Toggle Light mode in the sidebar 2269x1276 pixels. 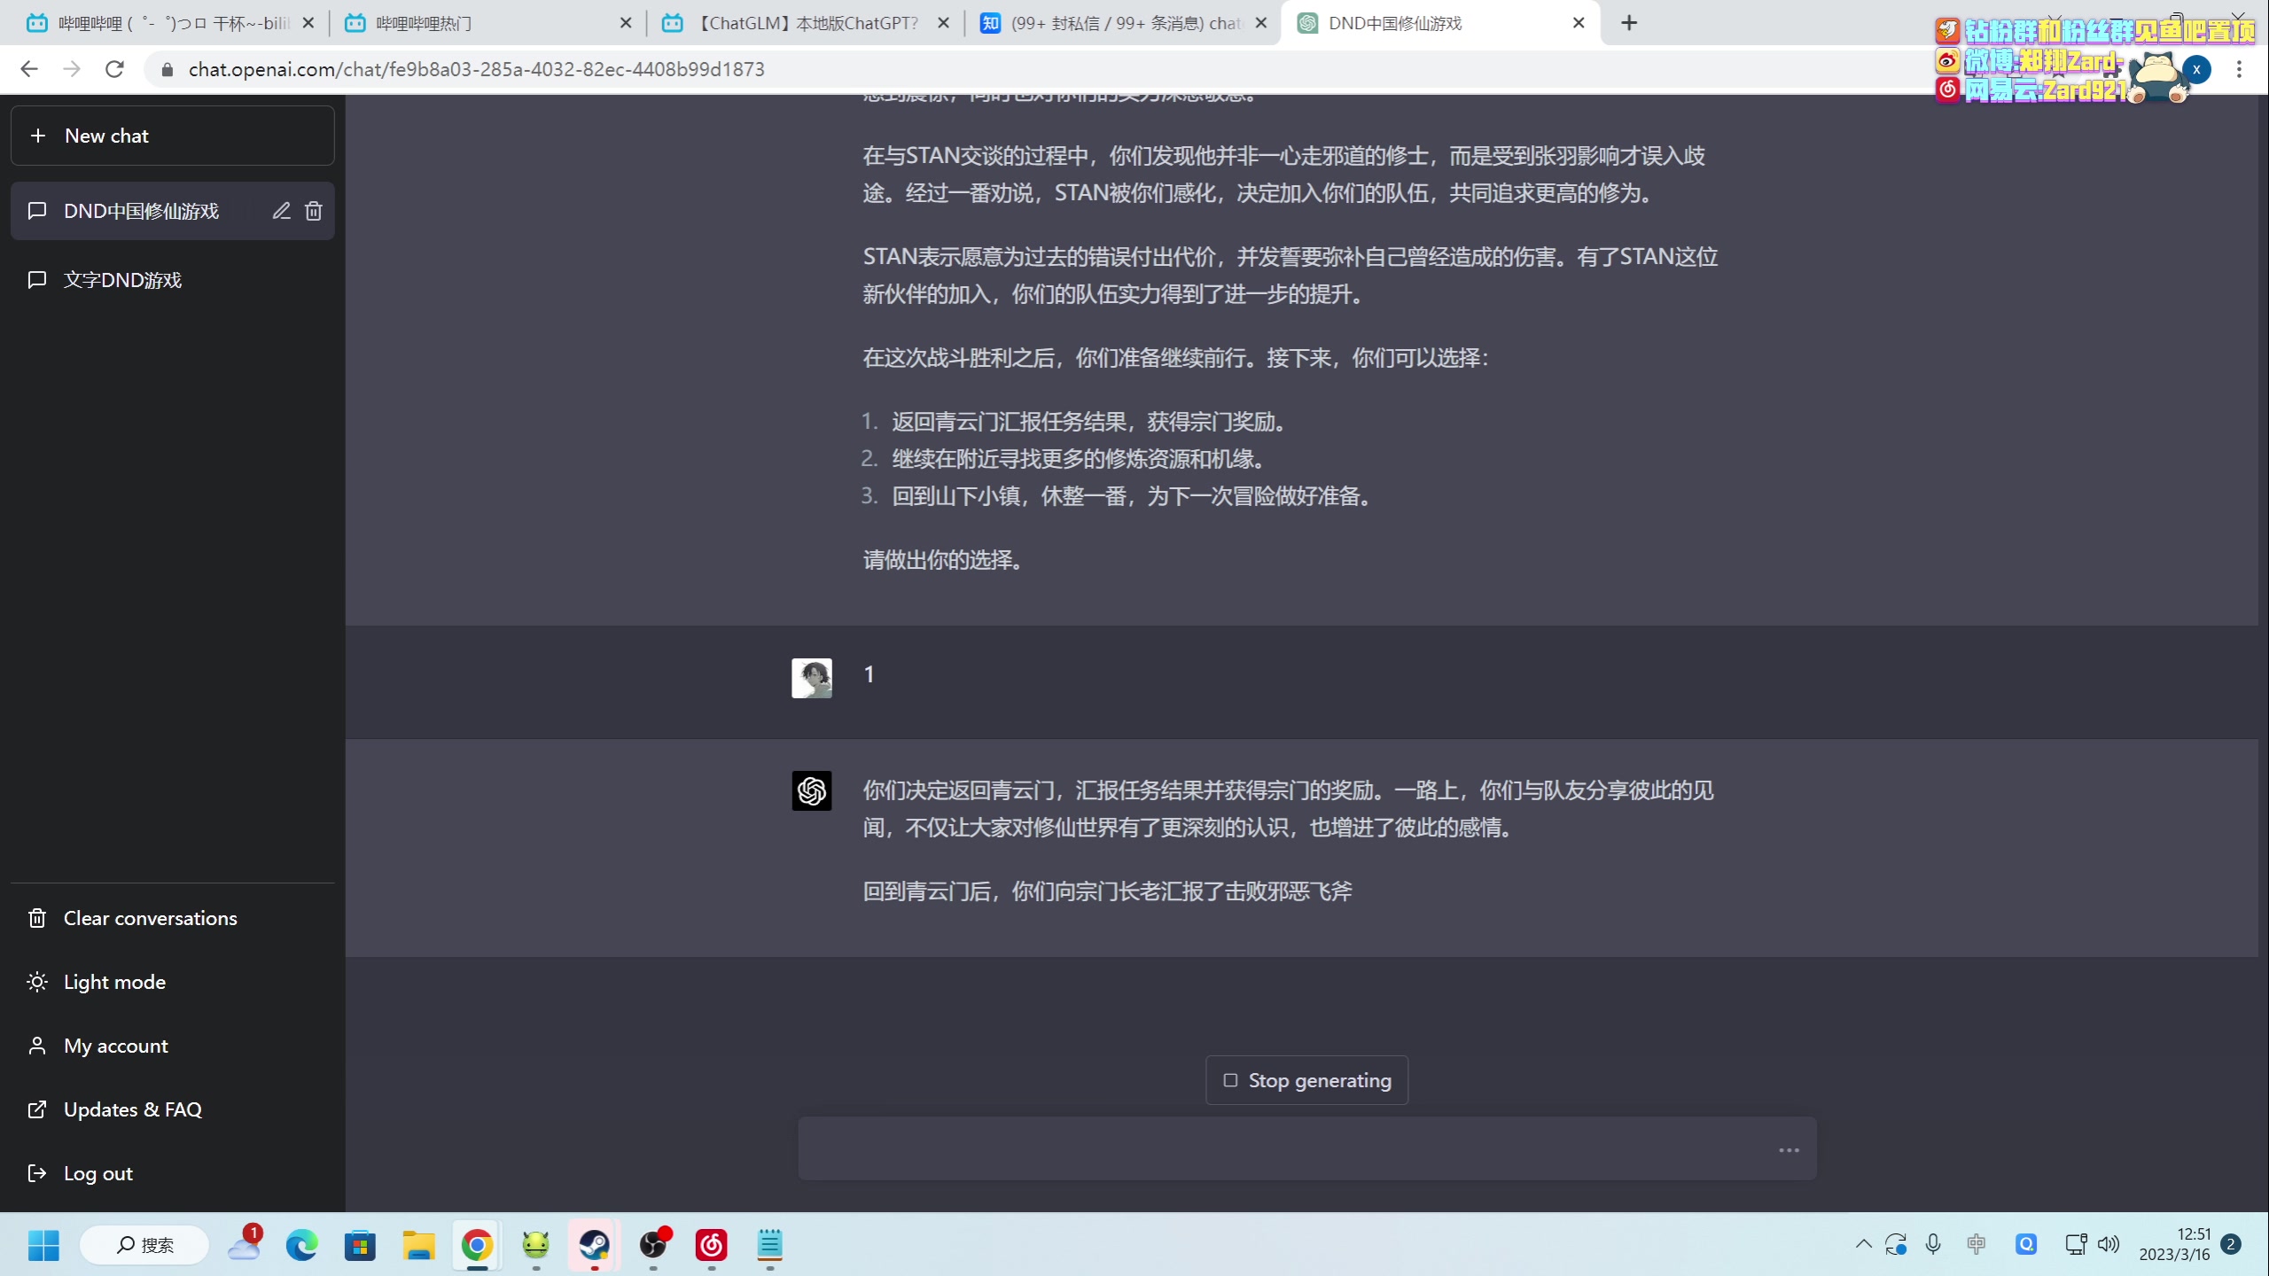pos(114,982)
